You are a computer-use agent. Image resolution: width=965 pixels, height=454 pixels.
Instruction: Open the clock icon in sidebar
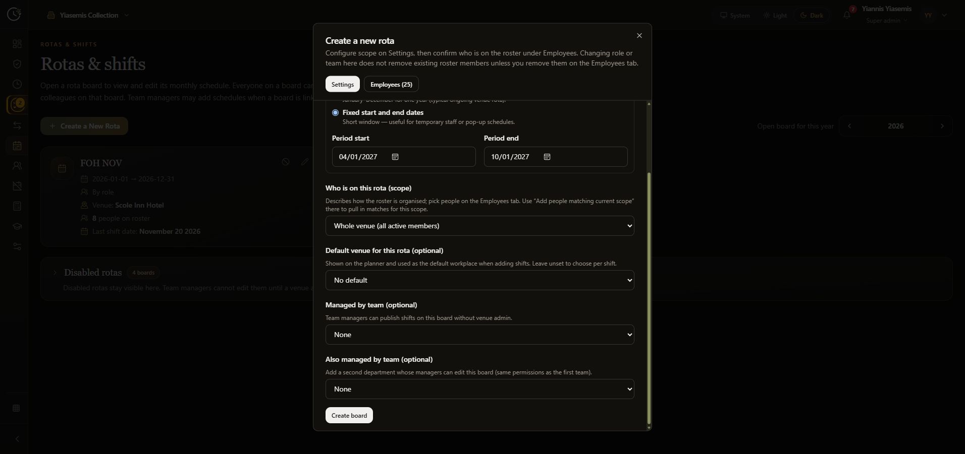pos(17,84)
